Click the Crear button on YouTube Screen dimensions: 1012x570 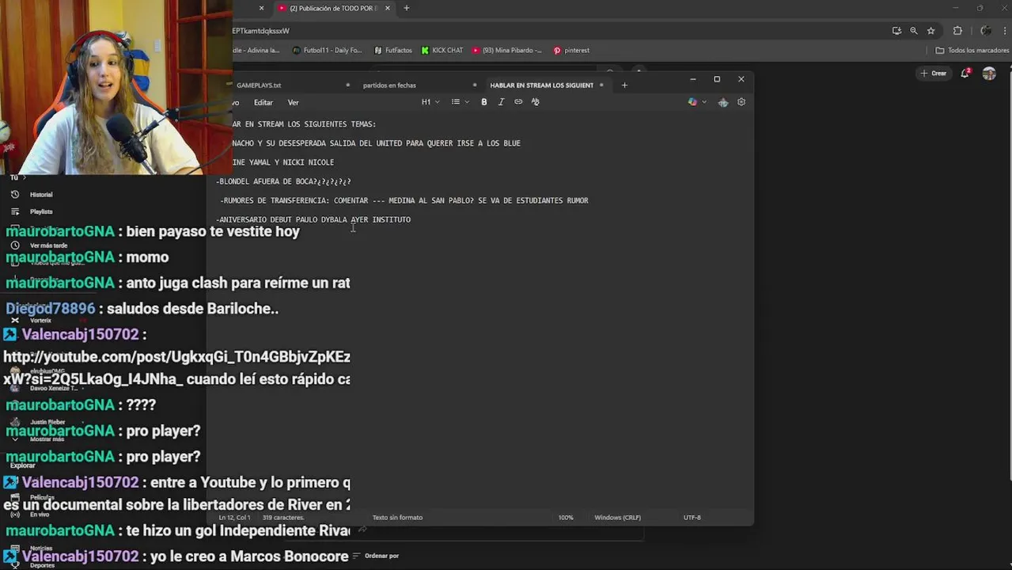click(934, 73)
